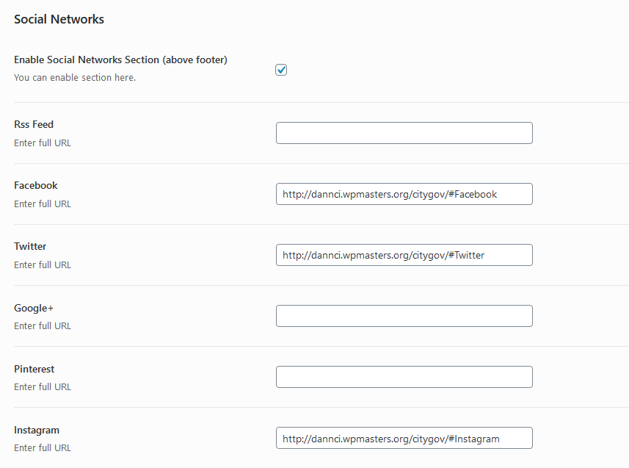
Task: Click 'Enter full URL' hint under Rss Feed
Action: point(43,143)
